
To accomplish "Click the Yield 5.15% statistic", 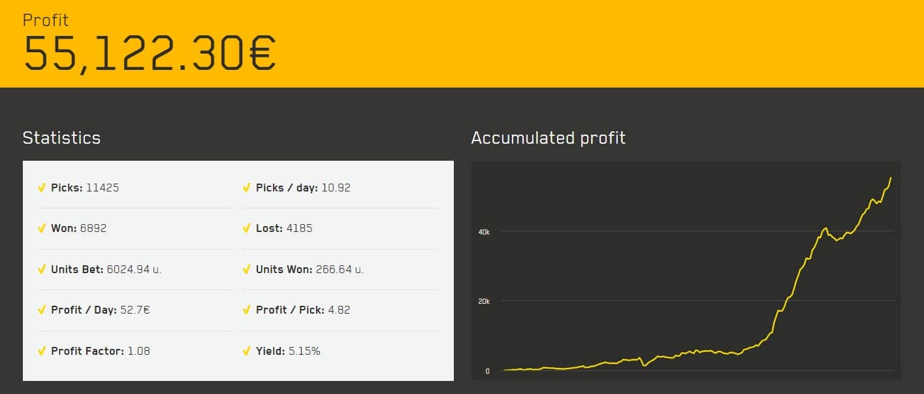I will (281, 351).
